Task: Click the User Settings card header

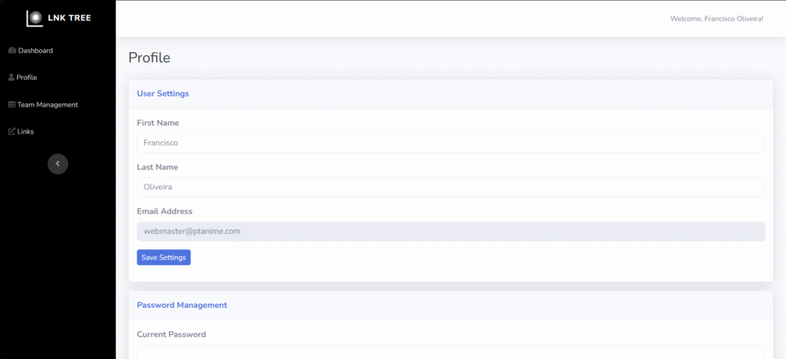Action: pos(451,94)
